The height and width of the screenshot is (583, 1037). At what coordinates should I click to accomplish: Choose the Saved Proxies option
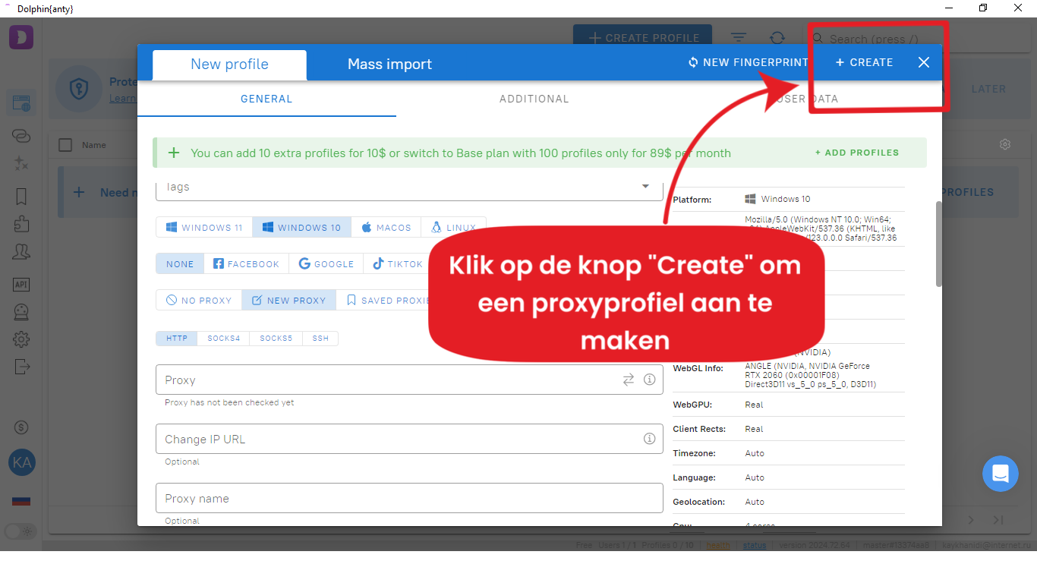[387, 300]
